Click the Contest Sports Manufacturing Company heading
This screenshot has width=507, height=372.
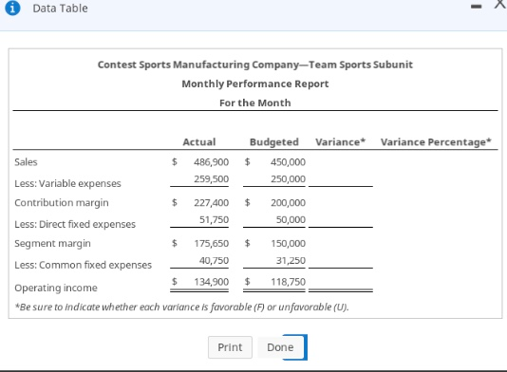coord(255,65)
